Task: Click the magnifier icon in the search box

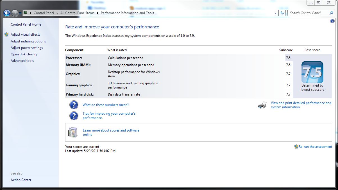Action: (x=331, y=13)
